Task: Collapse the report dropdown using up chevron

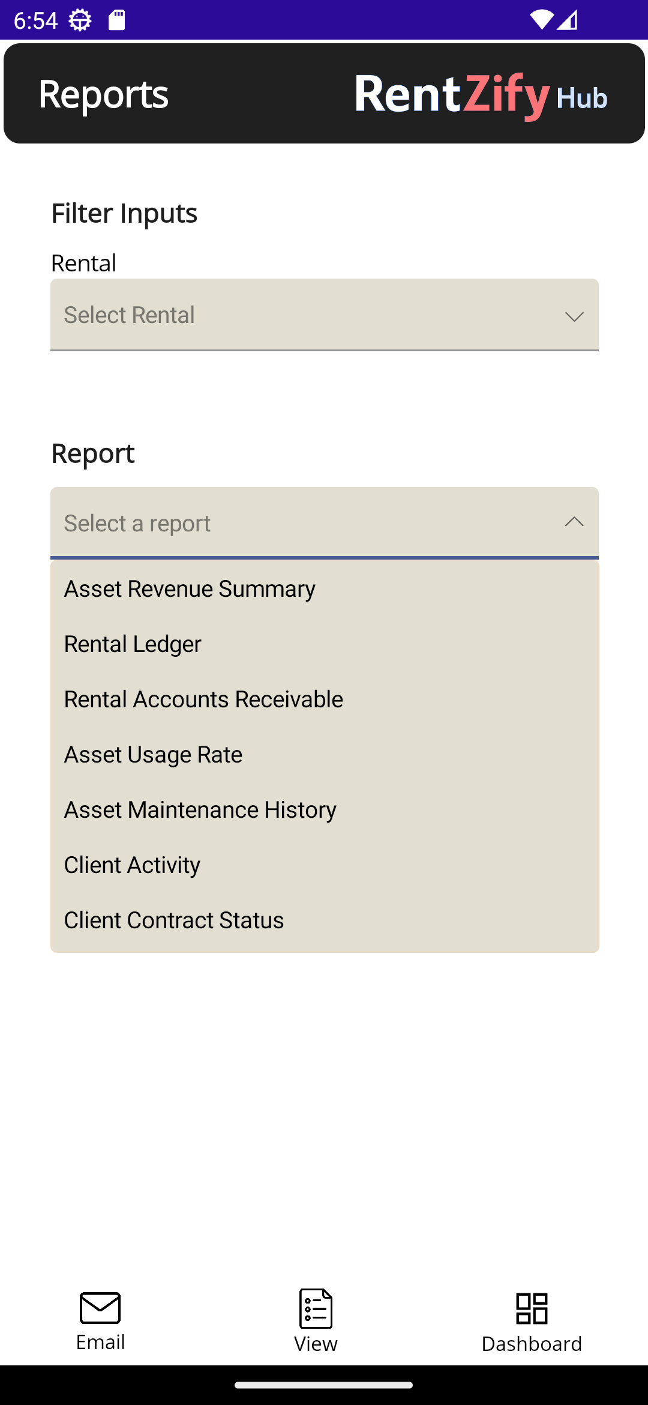Action: pyautogui.click(x=574, y=522)
